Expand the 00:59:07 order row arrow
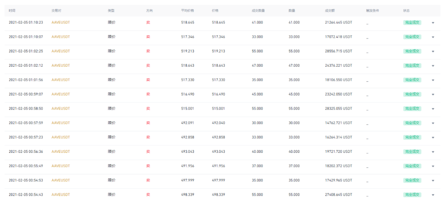This screenshot has width=445, height=199. [433, 94]
